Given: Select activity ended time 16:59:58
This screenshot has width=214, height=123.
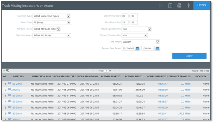Looking at the screenshot, I should pyautogui.click(x=140, y=114).
